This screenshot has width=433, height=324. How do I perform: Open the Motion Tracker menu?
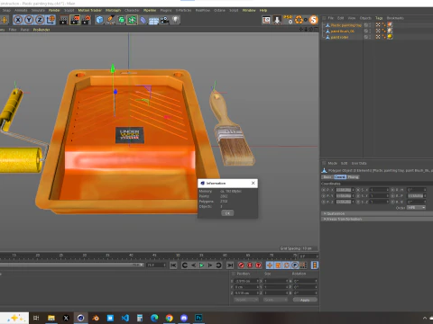90,10
